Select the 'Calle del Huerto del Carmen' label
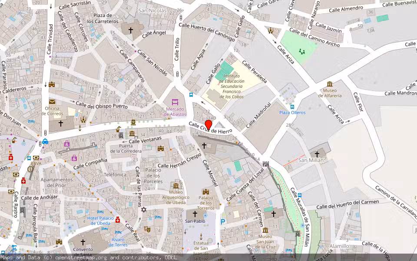 pyautogui.click(x=347, y=204)
